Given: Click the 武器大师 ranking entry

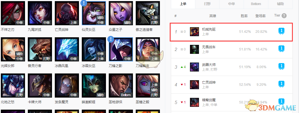Looking at the screenshot, I should [x=232, y=67].
